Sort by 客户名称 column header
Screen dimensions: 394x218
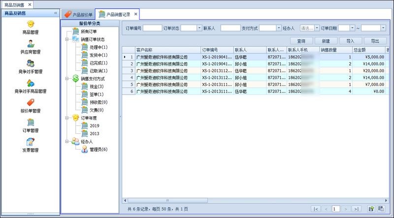tap(168, 50)
